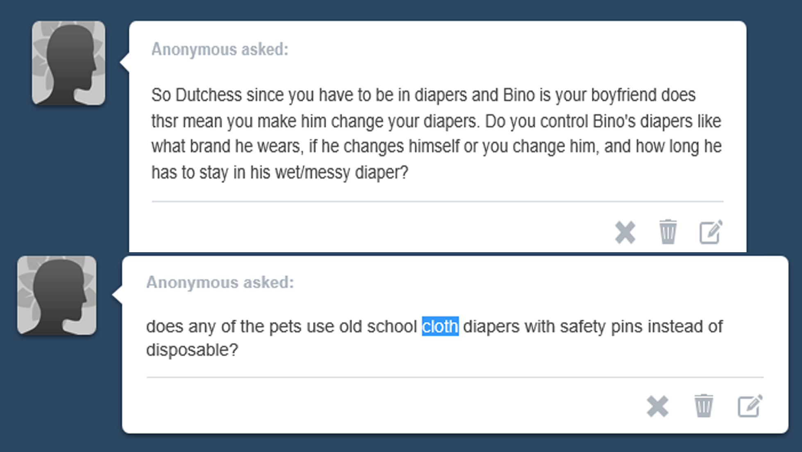The image size is (802, 452).
Task: Click the first anonymous avatar silhouette
Action: coord(68,63)
